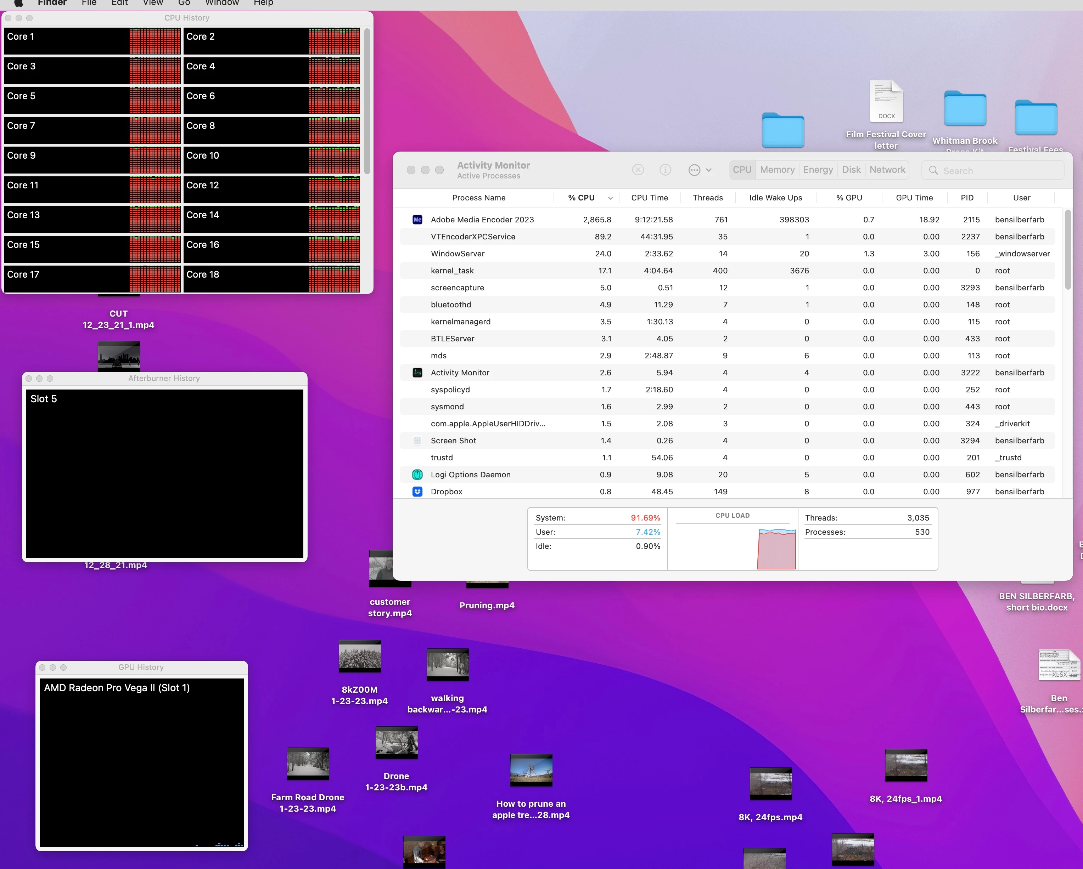The width and height of the screenshot is (1083, 869).
Task: Click the Whitman Brook folder icon
Action: point(964,109)
